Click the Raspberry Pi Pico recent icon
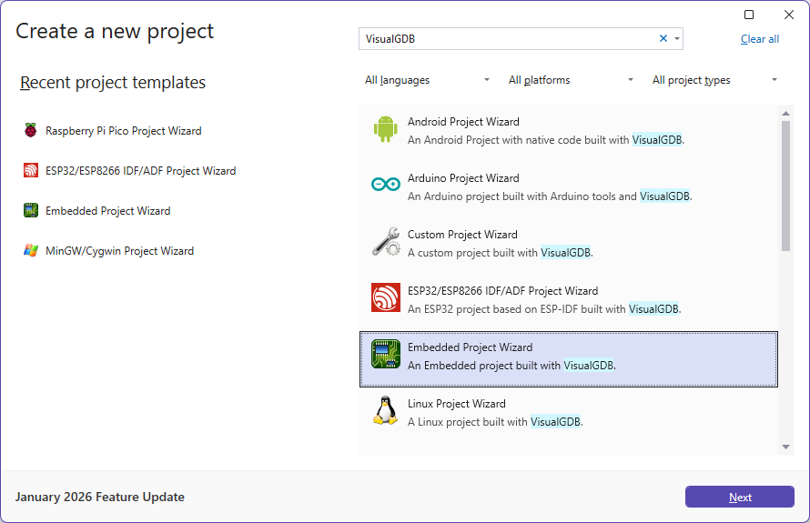Image resolution: width=810 pixels, height=523 pixels. pos(31,131)
